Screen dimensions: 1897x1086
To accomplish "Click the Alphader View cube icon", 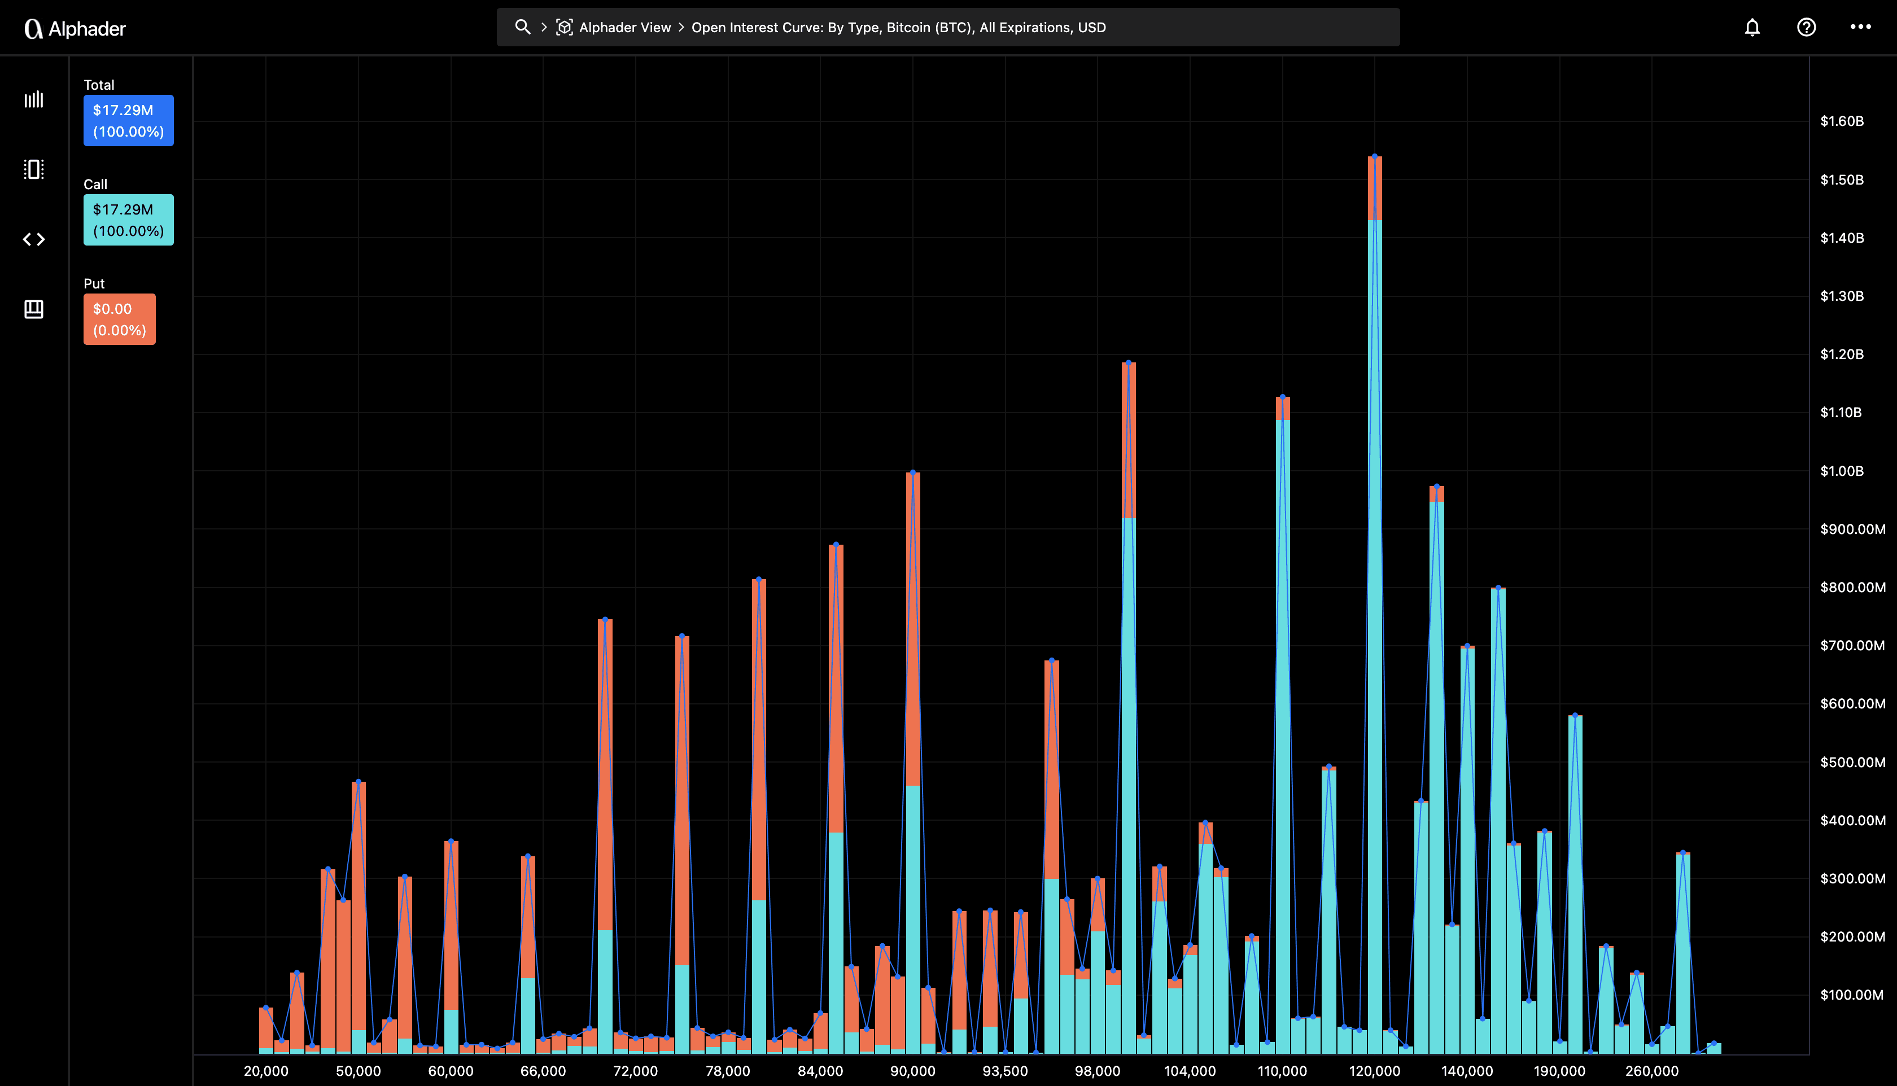I will tap(565, 28).
